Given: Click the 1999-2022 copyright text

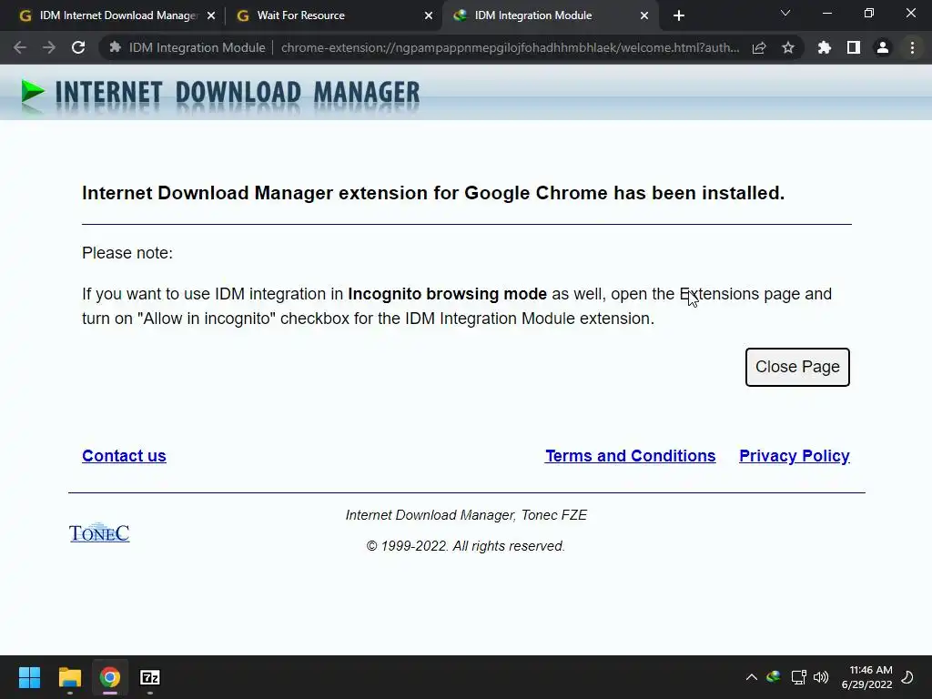Looking at the screenshot, I should [465, 546].
